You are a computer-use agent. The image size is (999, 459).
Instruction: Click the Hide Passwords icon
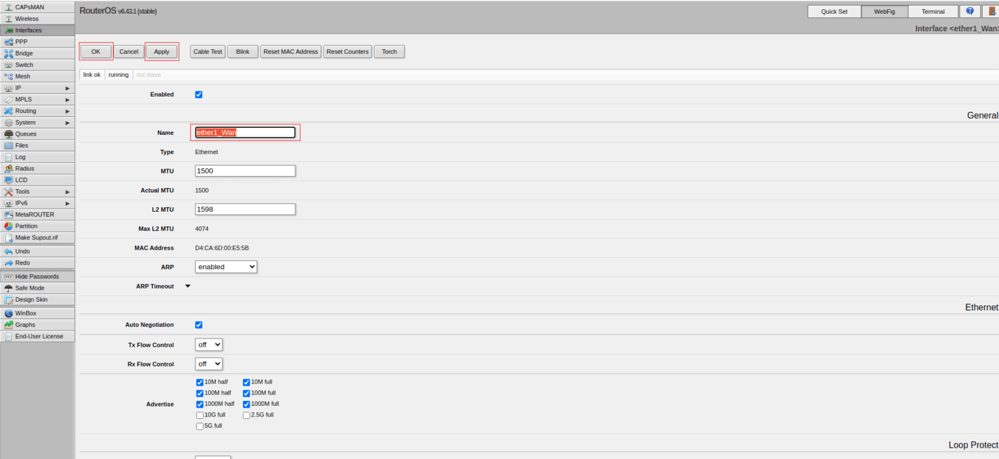tap(9, 277)
